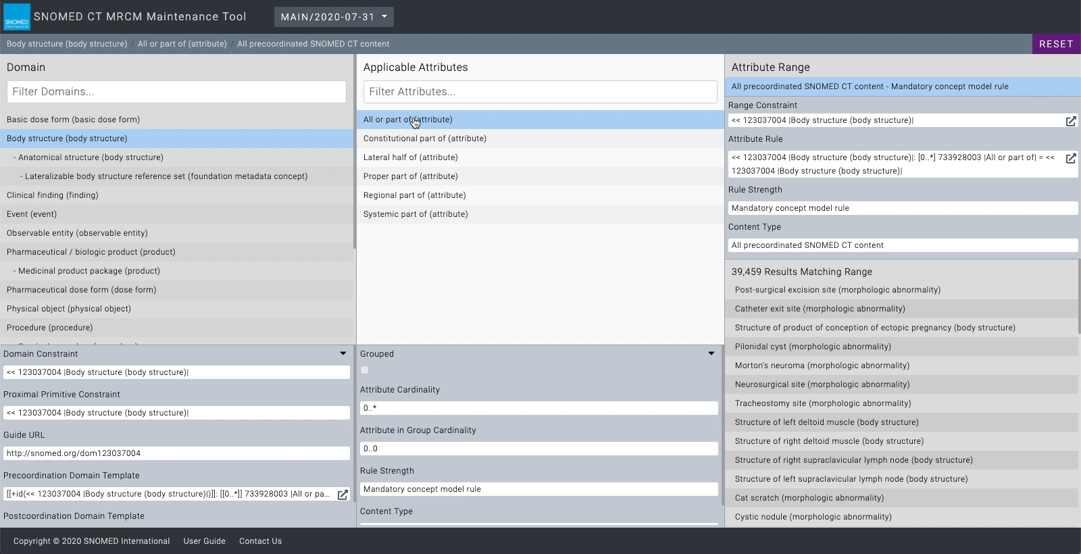Image resolution: width=1081 pixels, height=554 pixels.
Task: Open the User Guide link
Action: click(205, 541)
